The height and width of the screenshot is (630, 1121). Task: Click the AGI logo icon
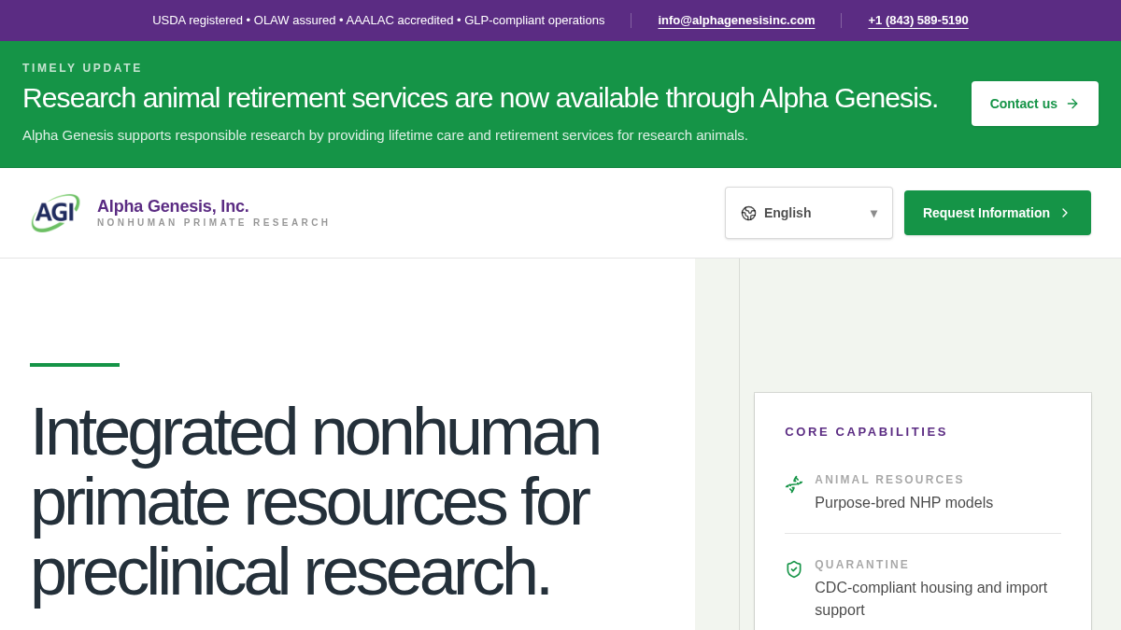56,213
